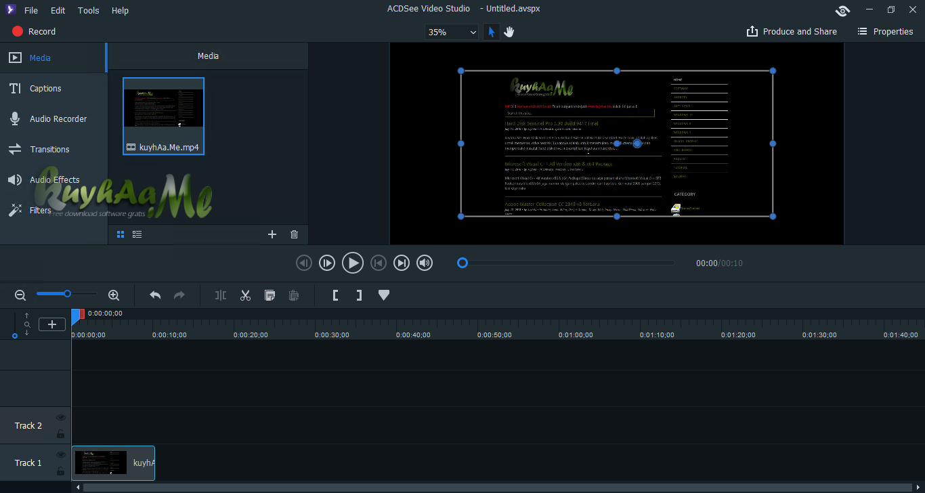The width and height of the screenshot is (925, 493).
Task: Click the Media panel header tab
Action: [x=208, y=56]
